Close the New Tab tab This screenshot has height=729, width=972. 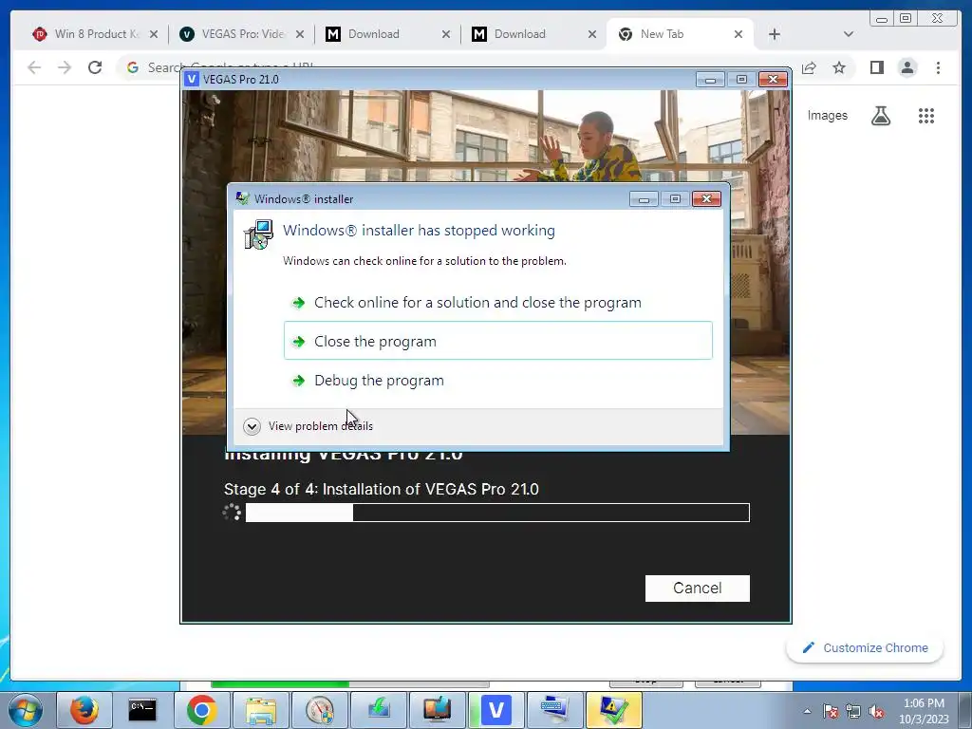[738, 34]
